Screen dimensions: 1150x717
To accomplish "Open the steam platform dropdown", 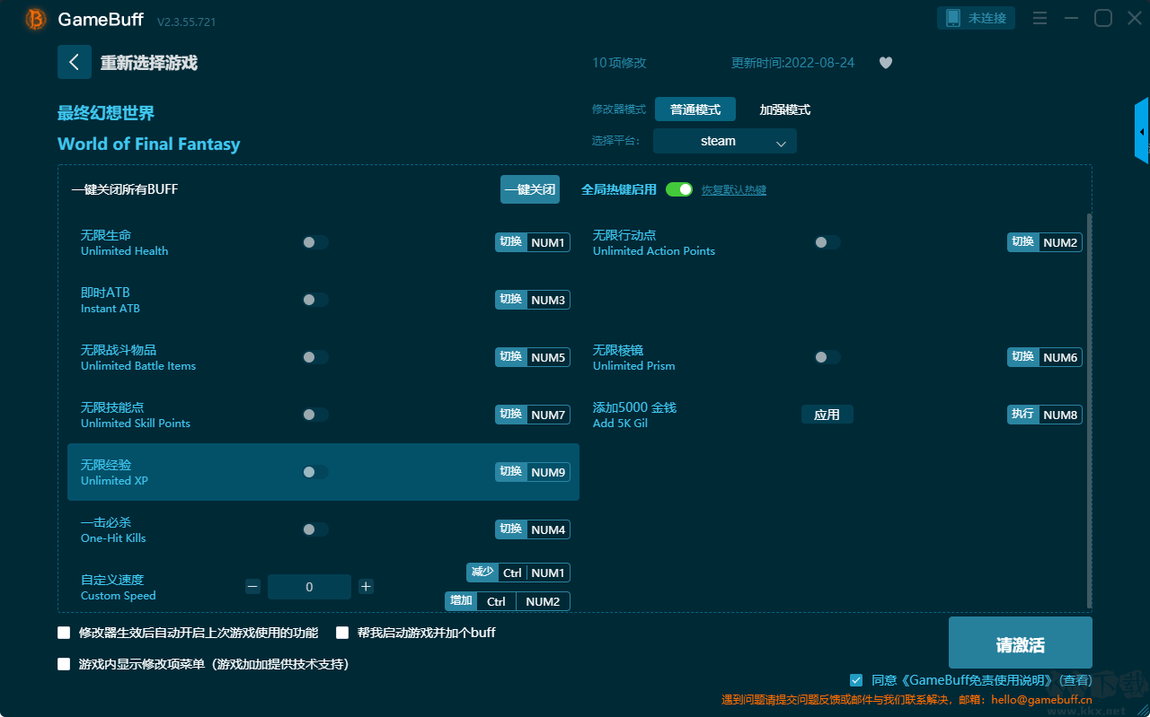I will click(725, 141).
